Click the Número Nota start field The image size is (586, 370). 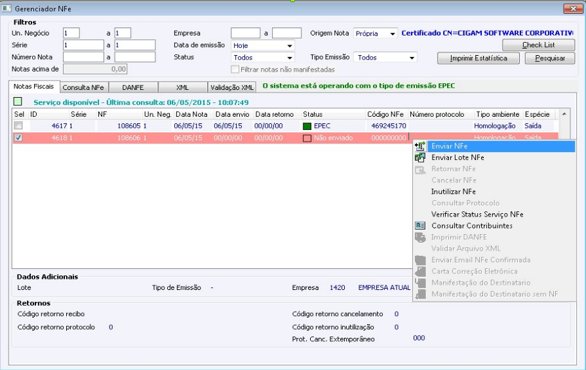click(x=83, y=57)
